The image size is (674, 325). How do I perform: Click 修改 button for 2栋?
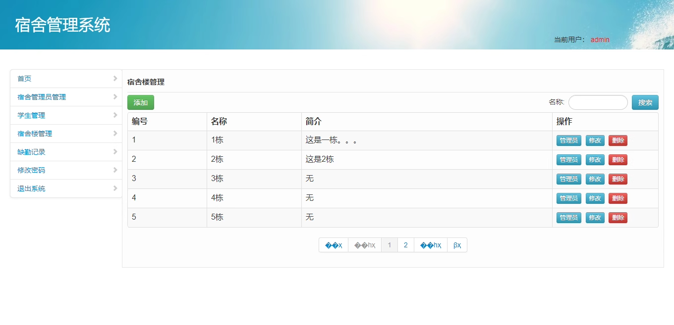point(595,160)
